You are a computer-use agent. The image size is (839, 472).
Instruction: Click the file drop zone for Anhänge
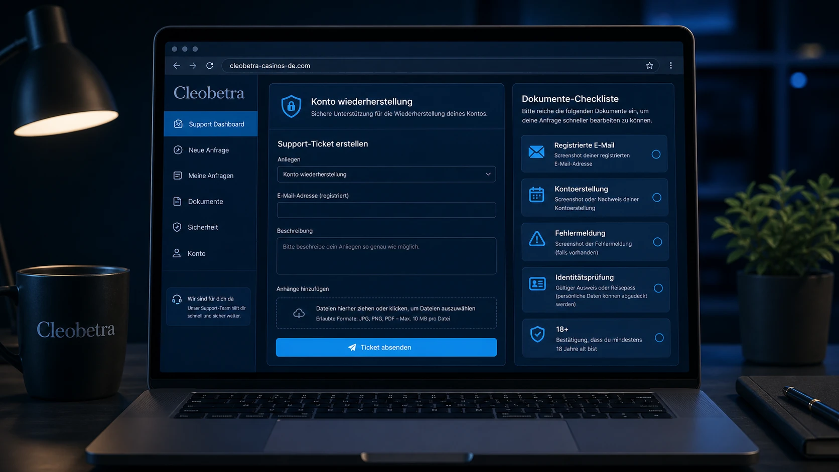tap(386, 313)
